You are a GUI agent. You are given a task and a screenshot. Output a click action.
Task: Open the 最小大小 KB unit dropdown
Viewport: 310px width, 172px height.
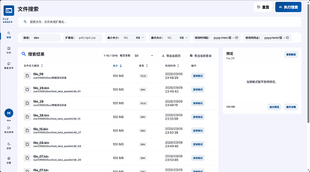140,38
